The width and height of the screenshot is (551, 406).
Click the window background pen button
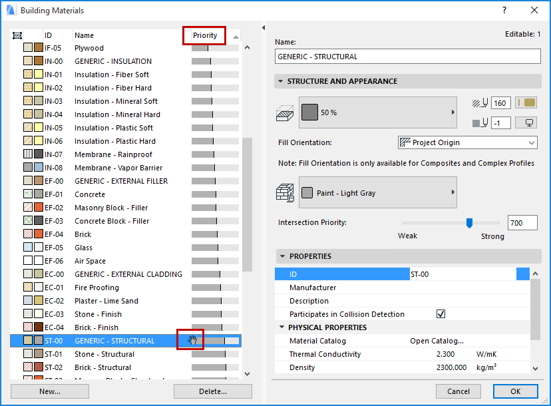coord(526,123)
